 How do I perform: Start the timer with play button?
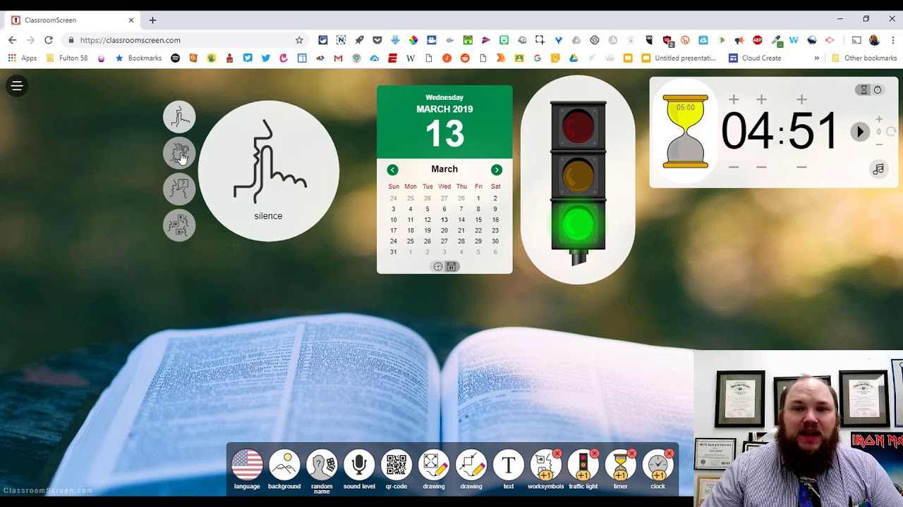[x=859, y=132]
